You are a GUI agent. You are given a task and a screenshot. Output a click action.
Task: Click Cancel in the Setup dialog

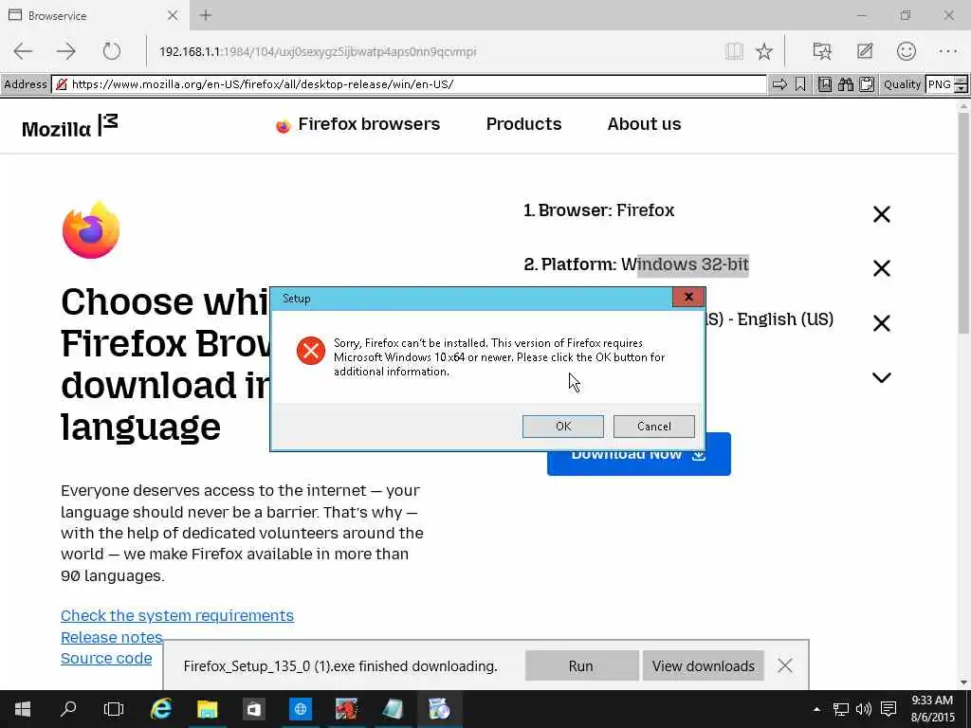[654, 426]
